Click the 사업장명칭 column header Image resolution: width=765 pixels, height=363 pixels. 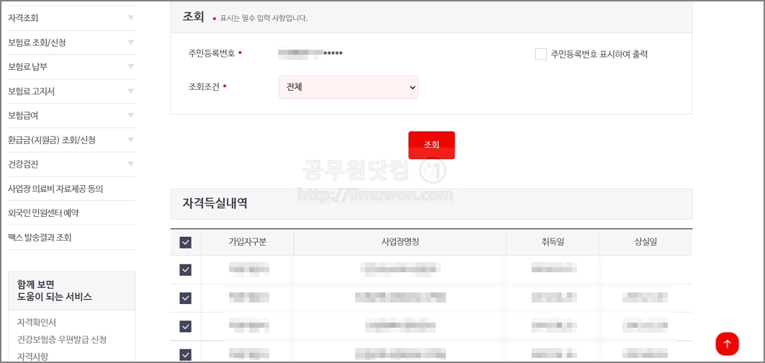(400, 242)
